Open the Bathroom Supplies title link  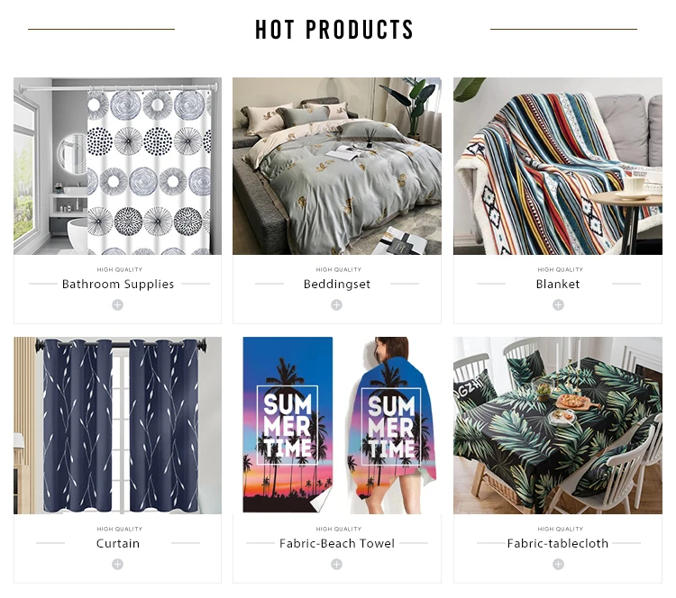point(118,285)
